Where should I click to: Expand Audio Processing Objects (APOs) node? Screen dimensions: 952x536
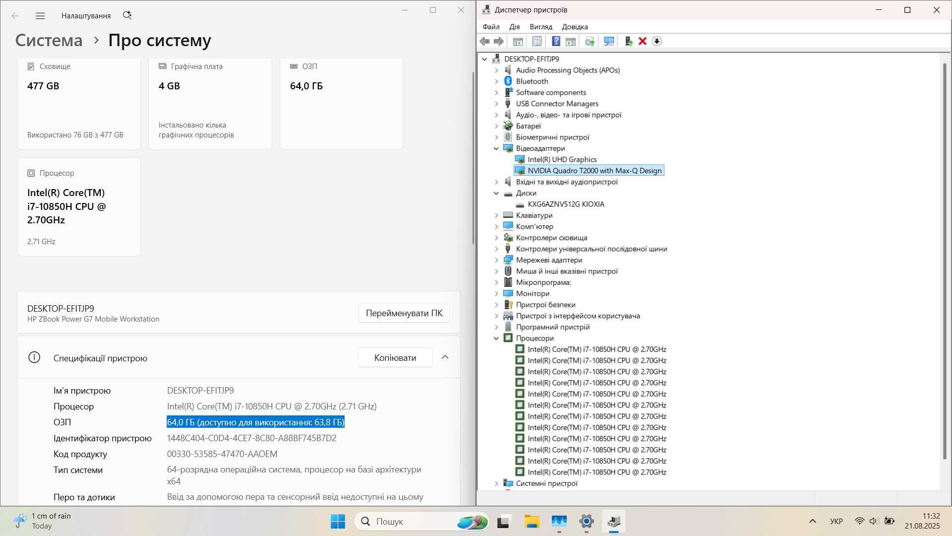[x=496, y=70]
